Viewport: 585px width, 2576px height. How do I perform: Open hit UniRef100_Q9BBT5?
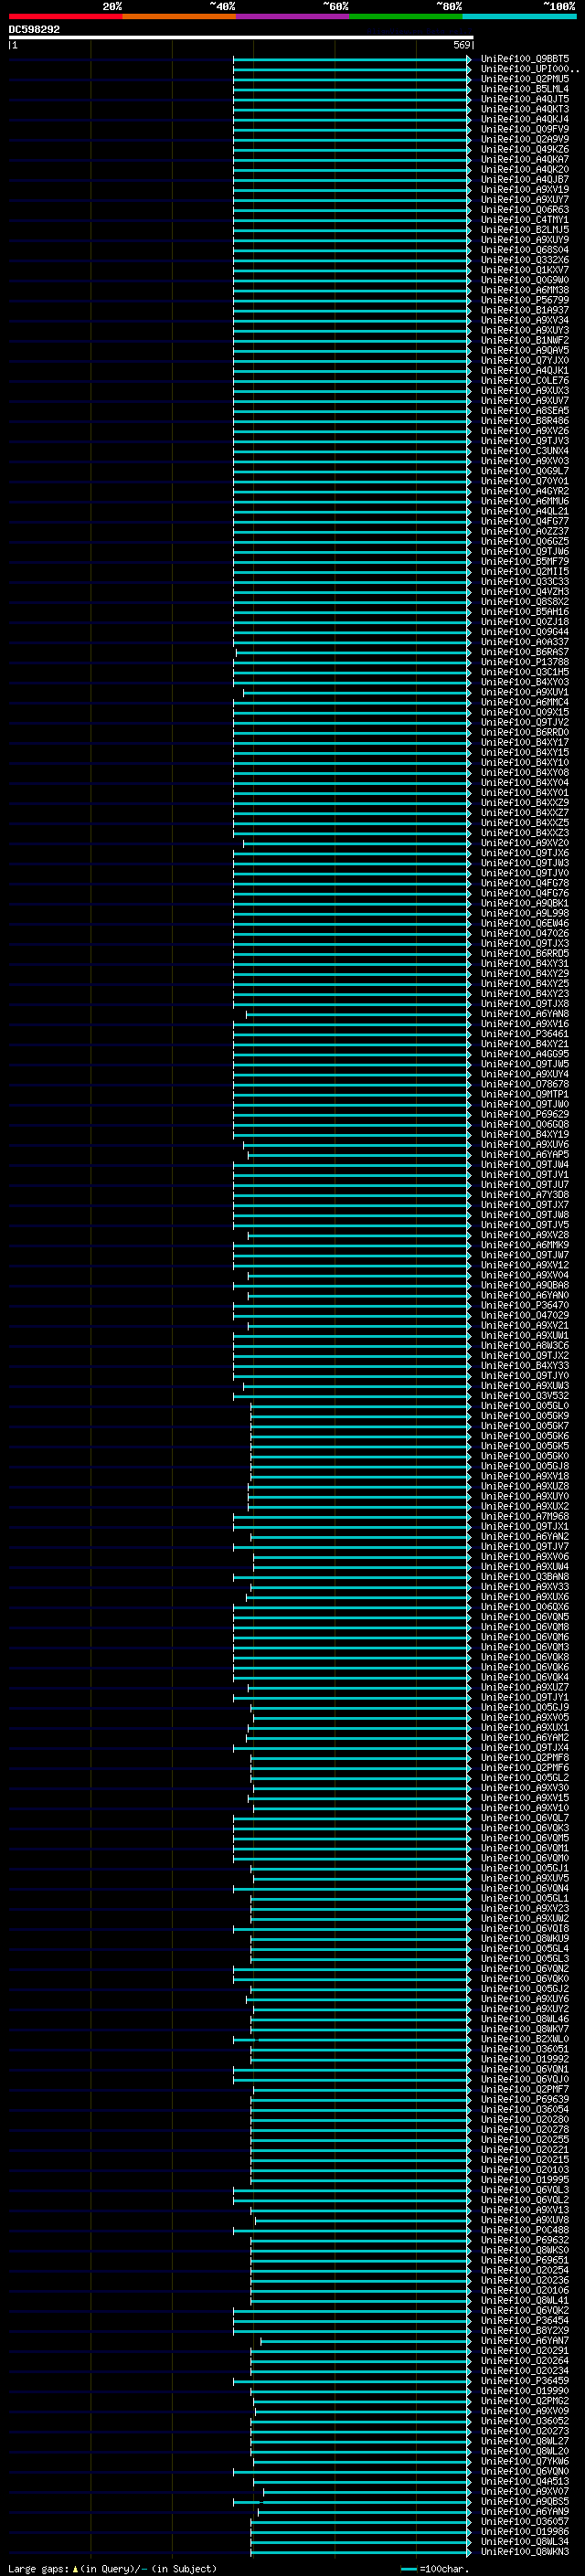(x=525, y=59)
